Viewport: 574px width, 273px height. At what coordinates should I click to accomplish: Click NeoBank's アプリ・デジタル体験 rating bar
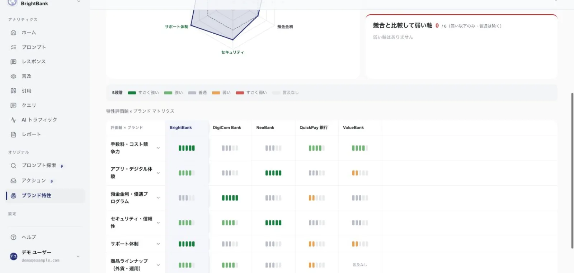(x=273, y=173)
